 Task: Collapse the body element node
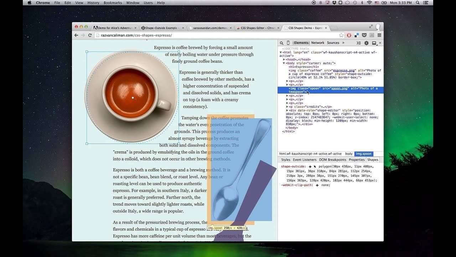(284, 63)
